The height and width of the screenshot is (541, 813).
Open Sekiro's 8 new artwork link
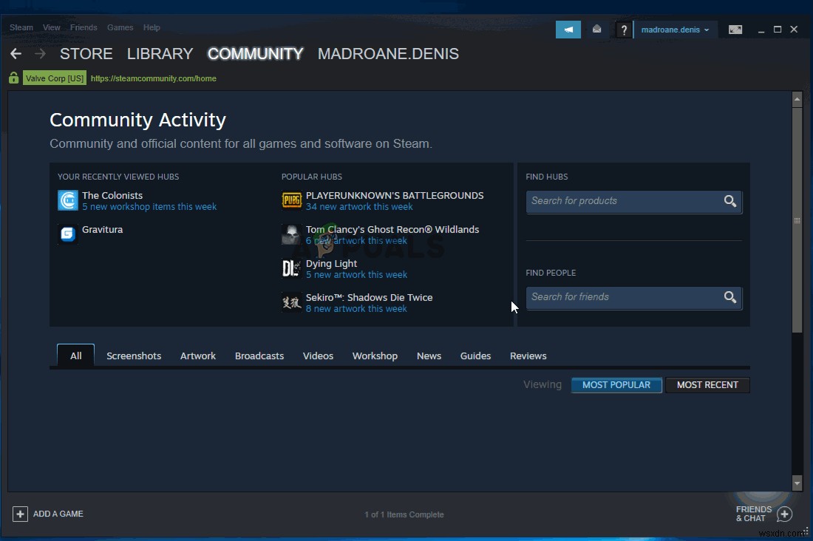[356, 309]
